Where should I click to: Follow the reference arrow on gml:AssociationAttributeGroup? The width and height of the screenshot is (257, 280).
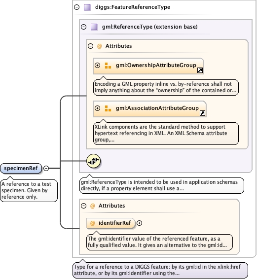click(202, 113)
